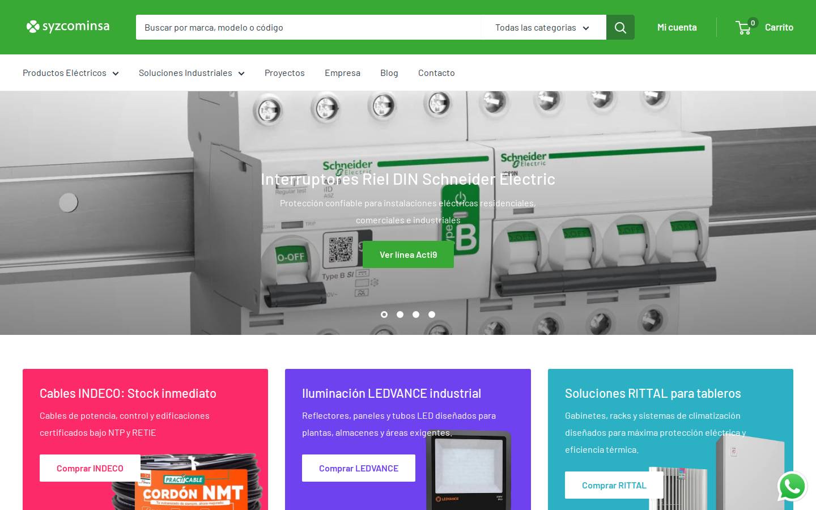Viewport: 816px width, 510px height.
Task: Expand Soluciones Industriales menu
Action: pos(192,73)
